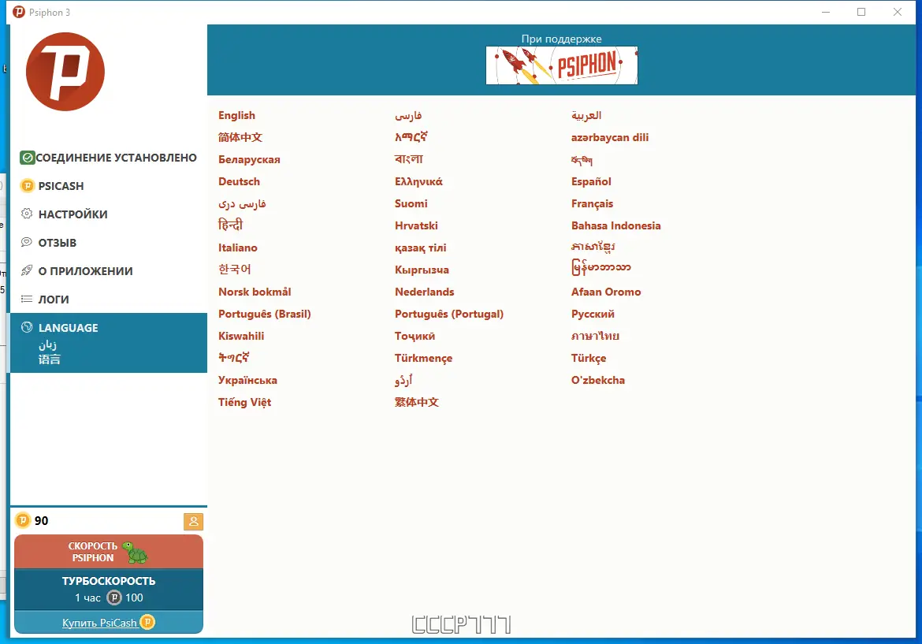This screenshot has height=644, width=922.
Task: Click the settings gear icon
Action: [27, 214]
